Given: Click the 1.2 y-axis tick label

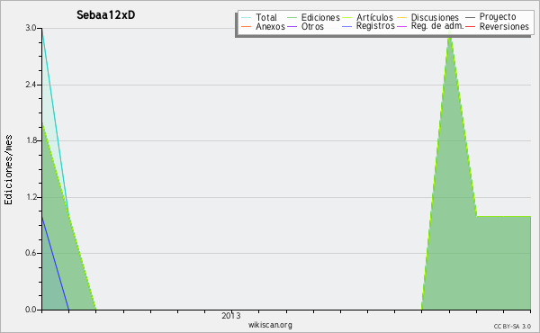Looking at the screenshot, I should (x=31, y=197).
